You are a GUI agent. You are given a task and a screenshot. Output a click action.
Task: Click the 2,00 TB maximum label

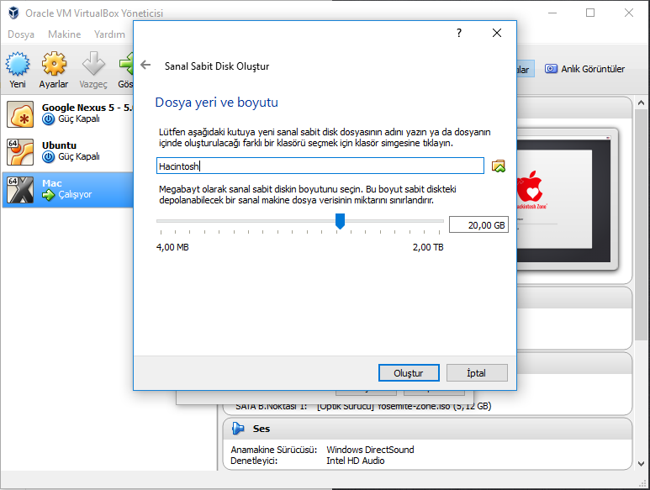point(428,247)
